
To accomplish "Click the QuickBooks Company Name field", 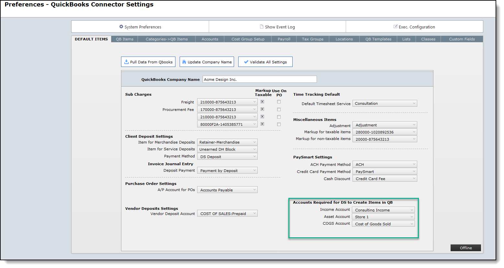I will [x=260, y=79].
